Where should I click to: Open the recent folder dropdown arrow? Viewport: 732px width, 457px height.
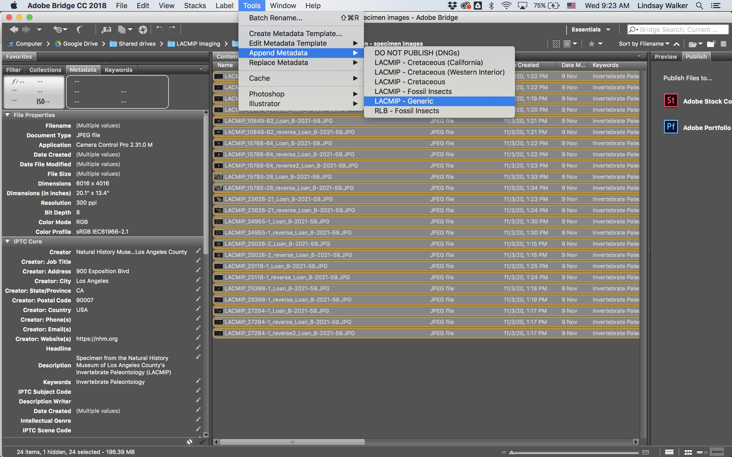click(x=700, y=44)
